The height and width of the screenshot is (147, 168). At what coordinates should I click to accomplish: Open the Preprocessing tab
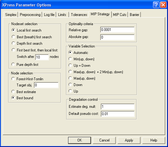[30, 15]
